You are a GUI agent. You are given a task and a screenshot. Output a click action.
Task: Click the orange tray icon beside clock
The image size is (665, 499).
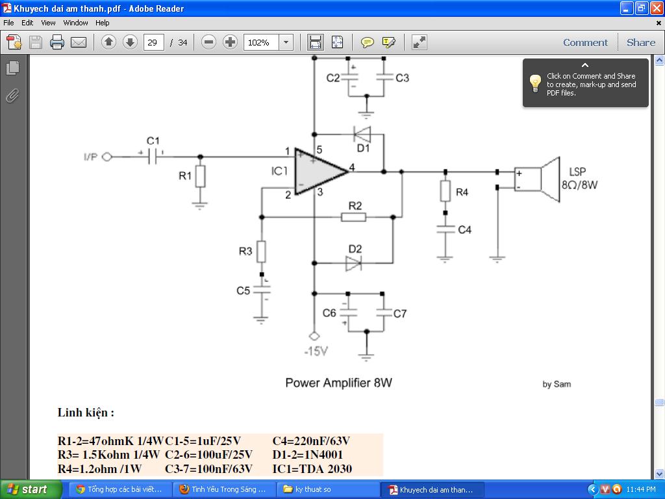617,490
